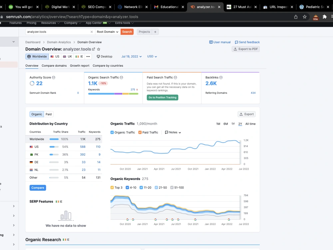Expand the Company menu
Viewport: 333px width, 250px height.
click(x=73, y=23)
